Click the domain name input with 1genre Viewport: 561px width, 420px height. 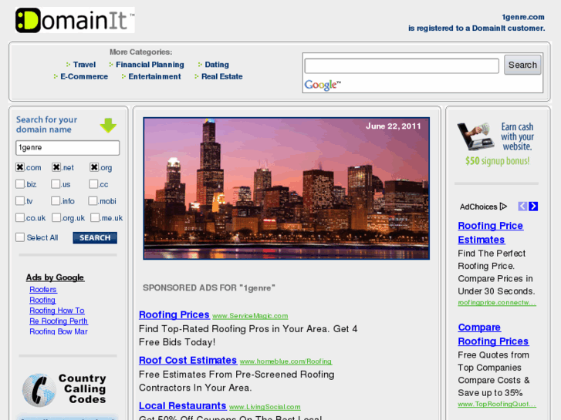pos(68,148)
